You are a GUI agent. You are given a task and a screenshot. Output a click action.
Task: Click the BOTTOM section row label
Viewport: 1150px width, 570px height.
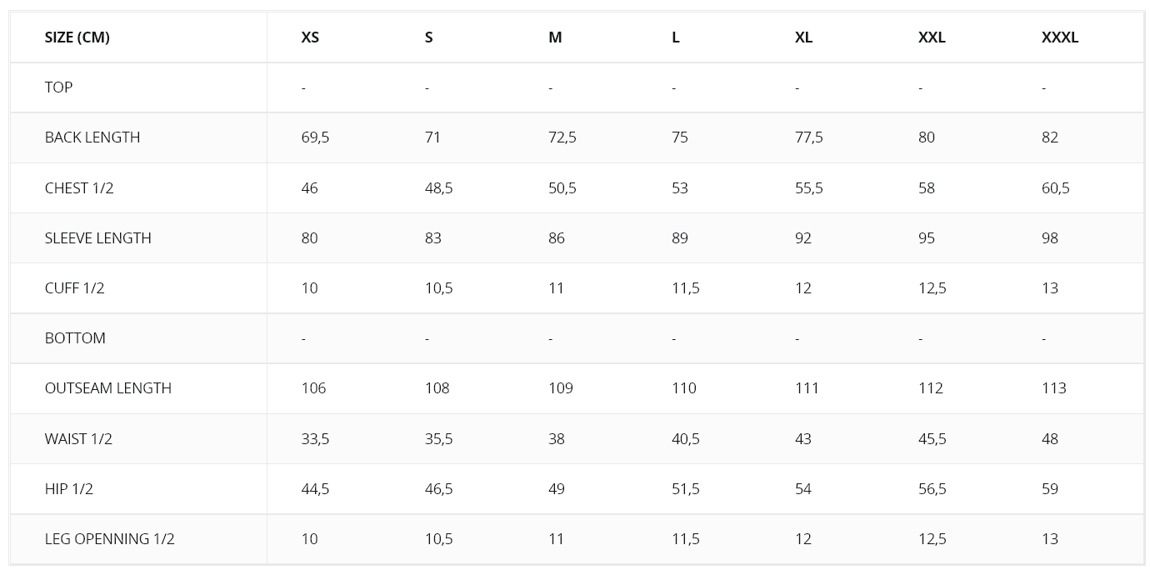75,338
